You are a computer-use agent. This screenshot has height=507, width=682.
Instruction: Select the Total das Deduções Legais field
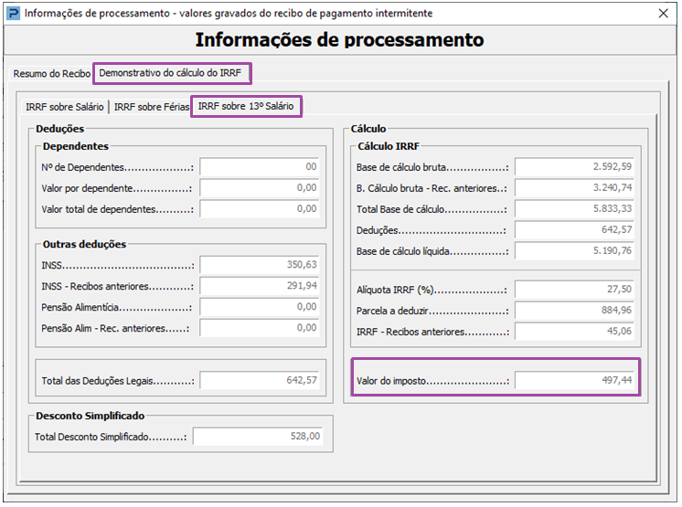tap(260, 380)
